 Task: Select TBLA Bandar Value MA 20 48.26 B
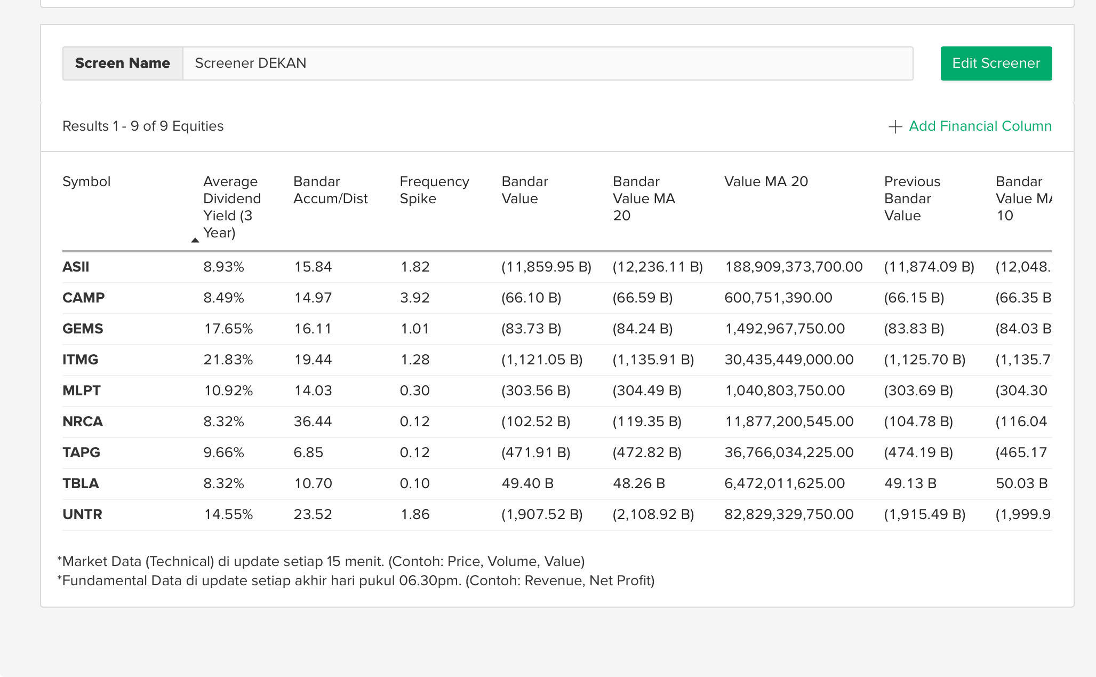[x=639, y=483]
